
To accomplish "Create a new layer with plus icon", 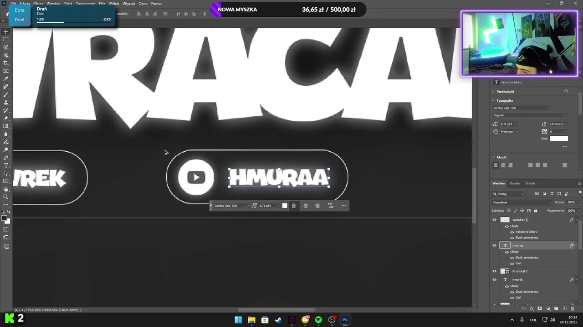I will pos(564,309).
